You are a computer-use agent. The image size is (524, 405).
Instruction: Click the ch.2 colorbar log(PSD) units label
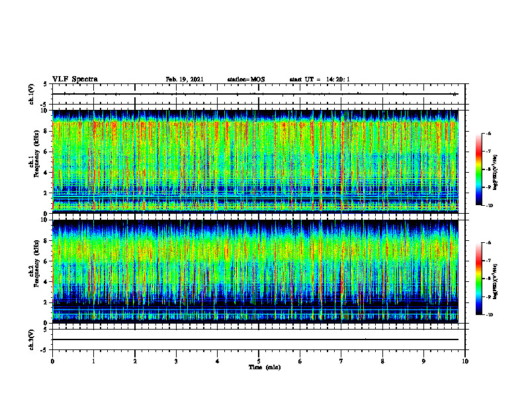pos(496,281)
